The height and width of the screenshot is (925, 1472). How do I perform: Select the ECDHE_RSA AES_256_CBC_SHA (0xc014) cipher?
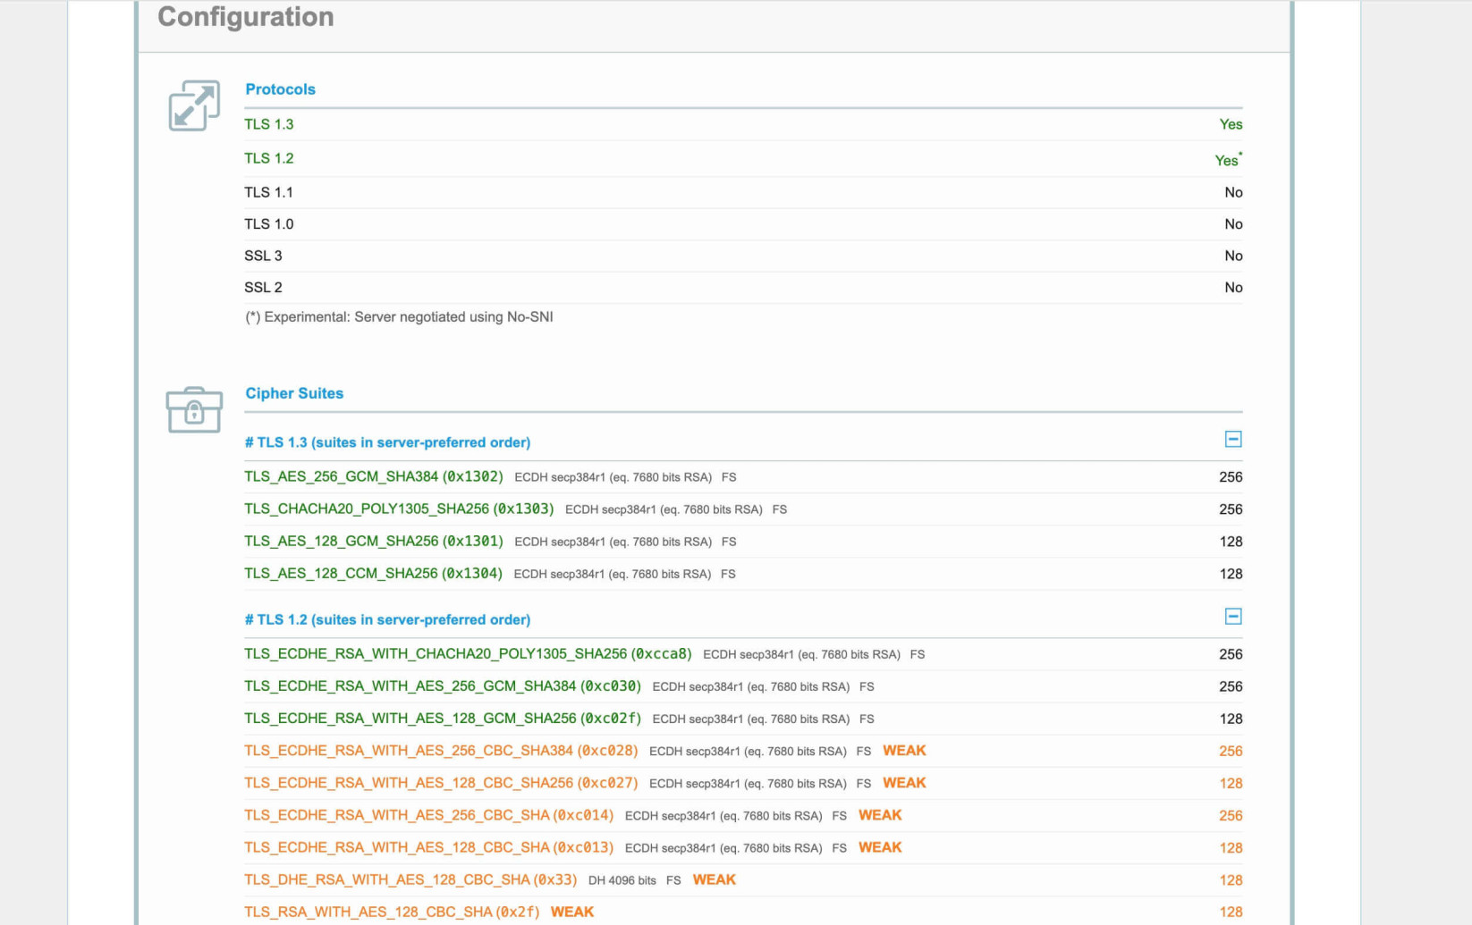point(429,815)
